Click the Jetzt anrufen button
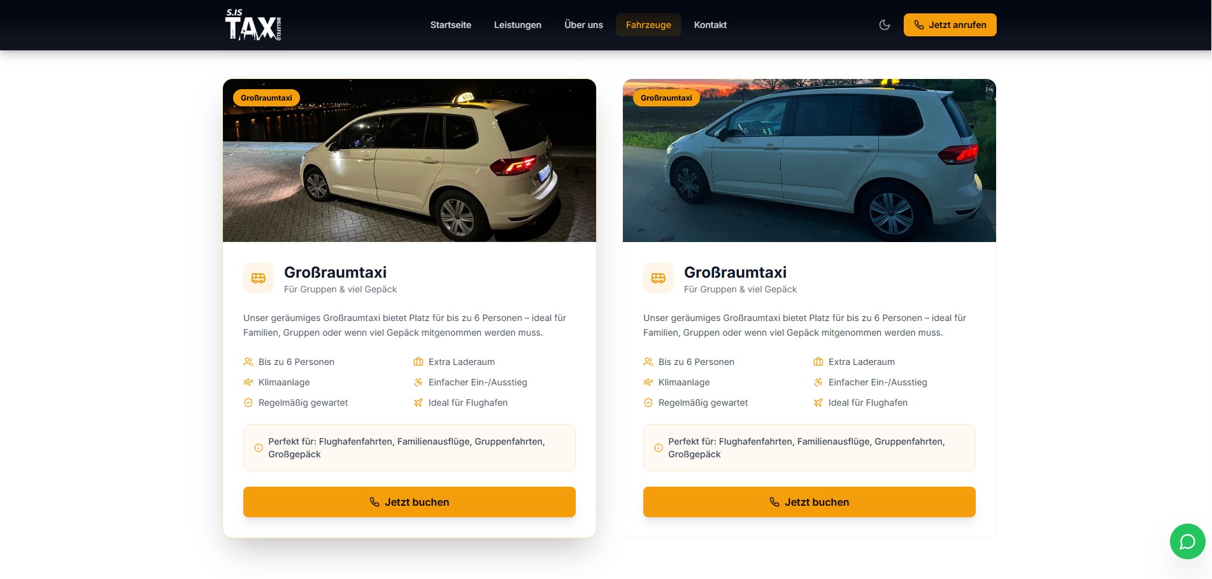The width and height of the screenshot is (1212, 579). pyautogui.click(x=950, y=25)
